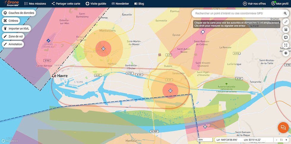Increase zoom level with plus button

(286, 140)
